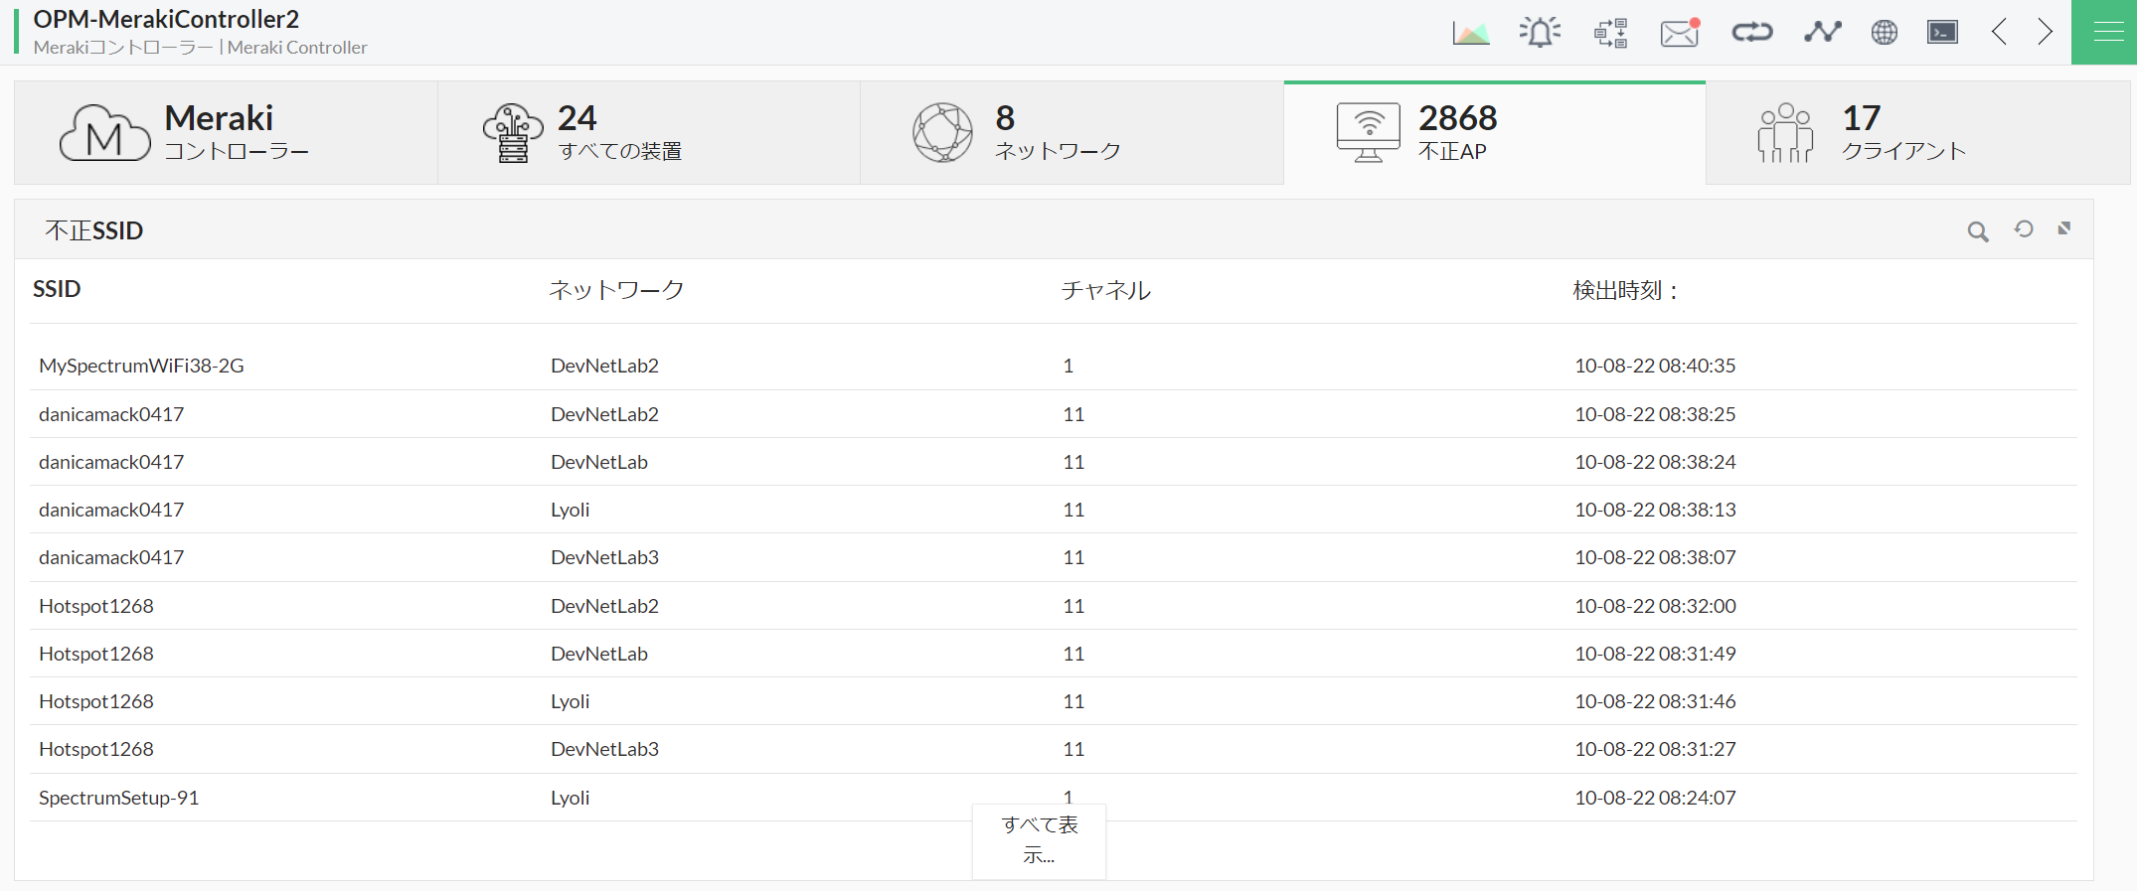Open the Meraki コントローラー summary tab
The height and width of the screenshot is (891, 2137).
224,132
